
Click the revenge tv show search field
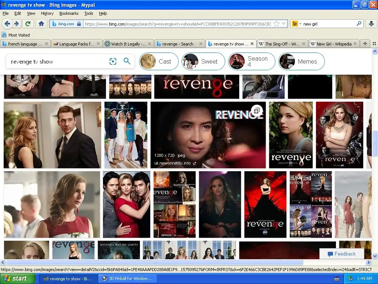click(58, 62)
